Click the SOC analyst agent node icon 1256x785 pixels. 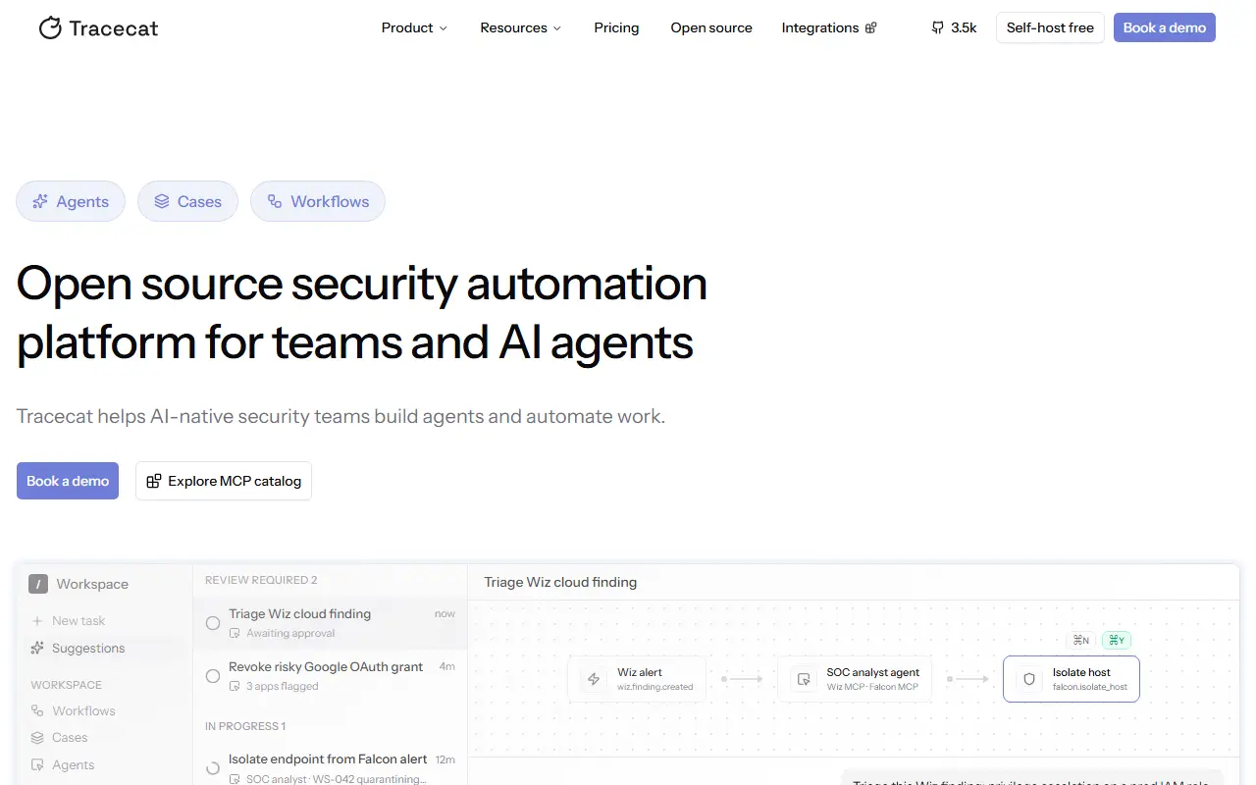pos(804,679)
